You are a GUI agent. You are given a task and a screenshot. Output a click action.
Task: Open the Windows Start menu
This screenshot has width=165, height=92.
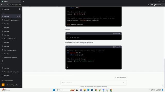[54, 90]
